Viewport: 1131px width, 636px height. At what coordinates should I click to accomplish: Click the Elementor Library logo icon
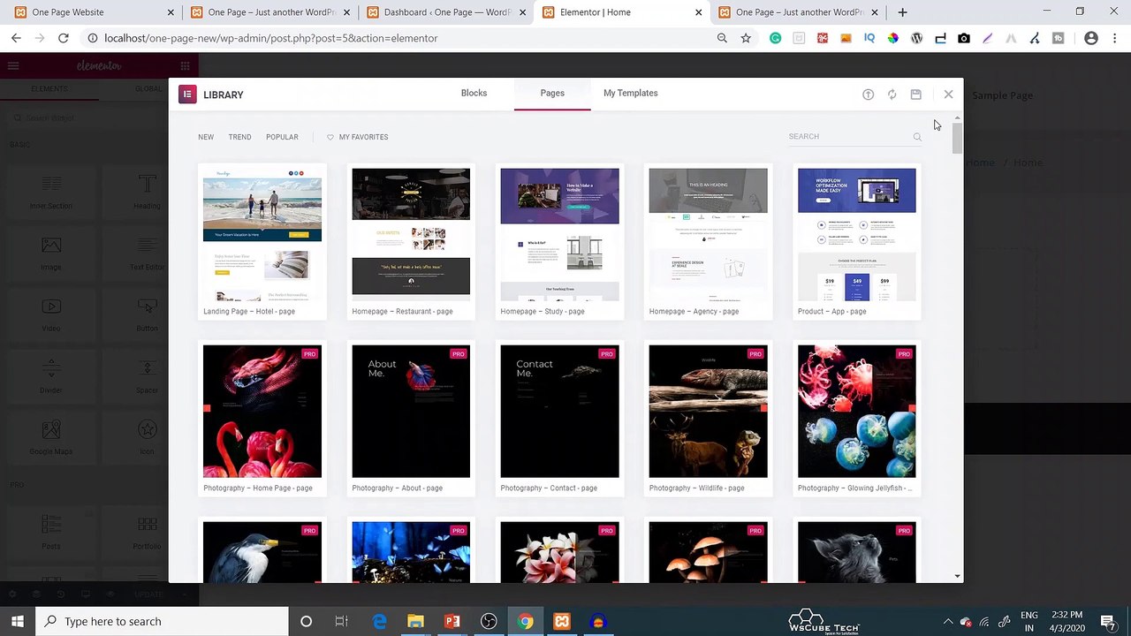(x=187, y=95)
